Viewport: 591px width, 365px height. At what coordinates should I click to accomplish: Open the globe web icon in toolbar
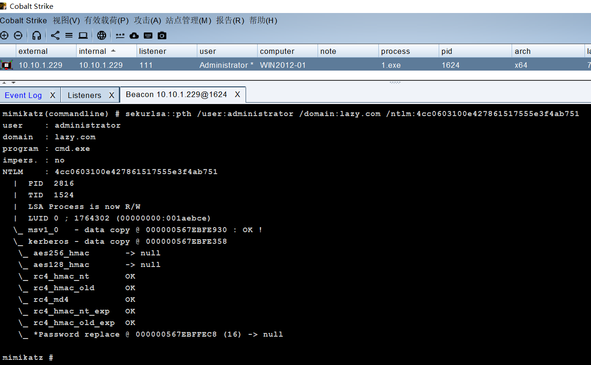pyautogui.click(x=102, y=35)
